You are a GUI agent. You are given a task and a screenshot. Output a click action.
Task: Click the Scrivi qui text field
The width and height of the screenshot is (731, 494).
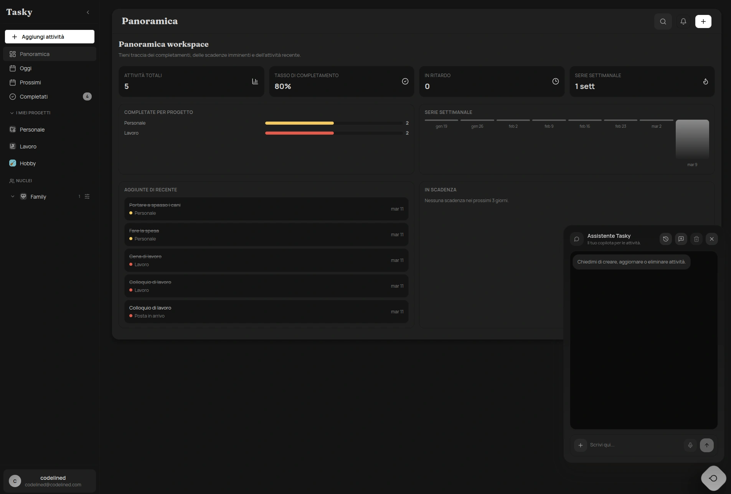coord(629,445)
